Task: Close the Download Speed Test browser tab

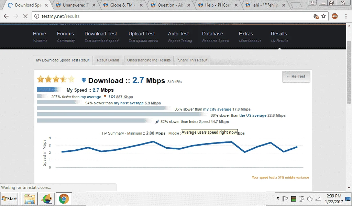Action: [46, 5]
